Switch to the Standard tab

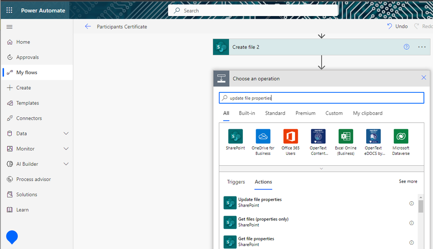click(275, 113)
